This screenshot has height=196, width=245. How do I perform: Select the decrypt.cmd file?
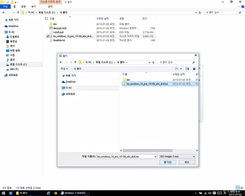point(60,28)
